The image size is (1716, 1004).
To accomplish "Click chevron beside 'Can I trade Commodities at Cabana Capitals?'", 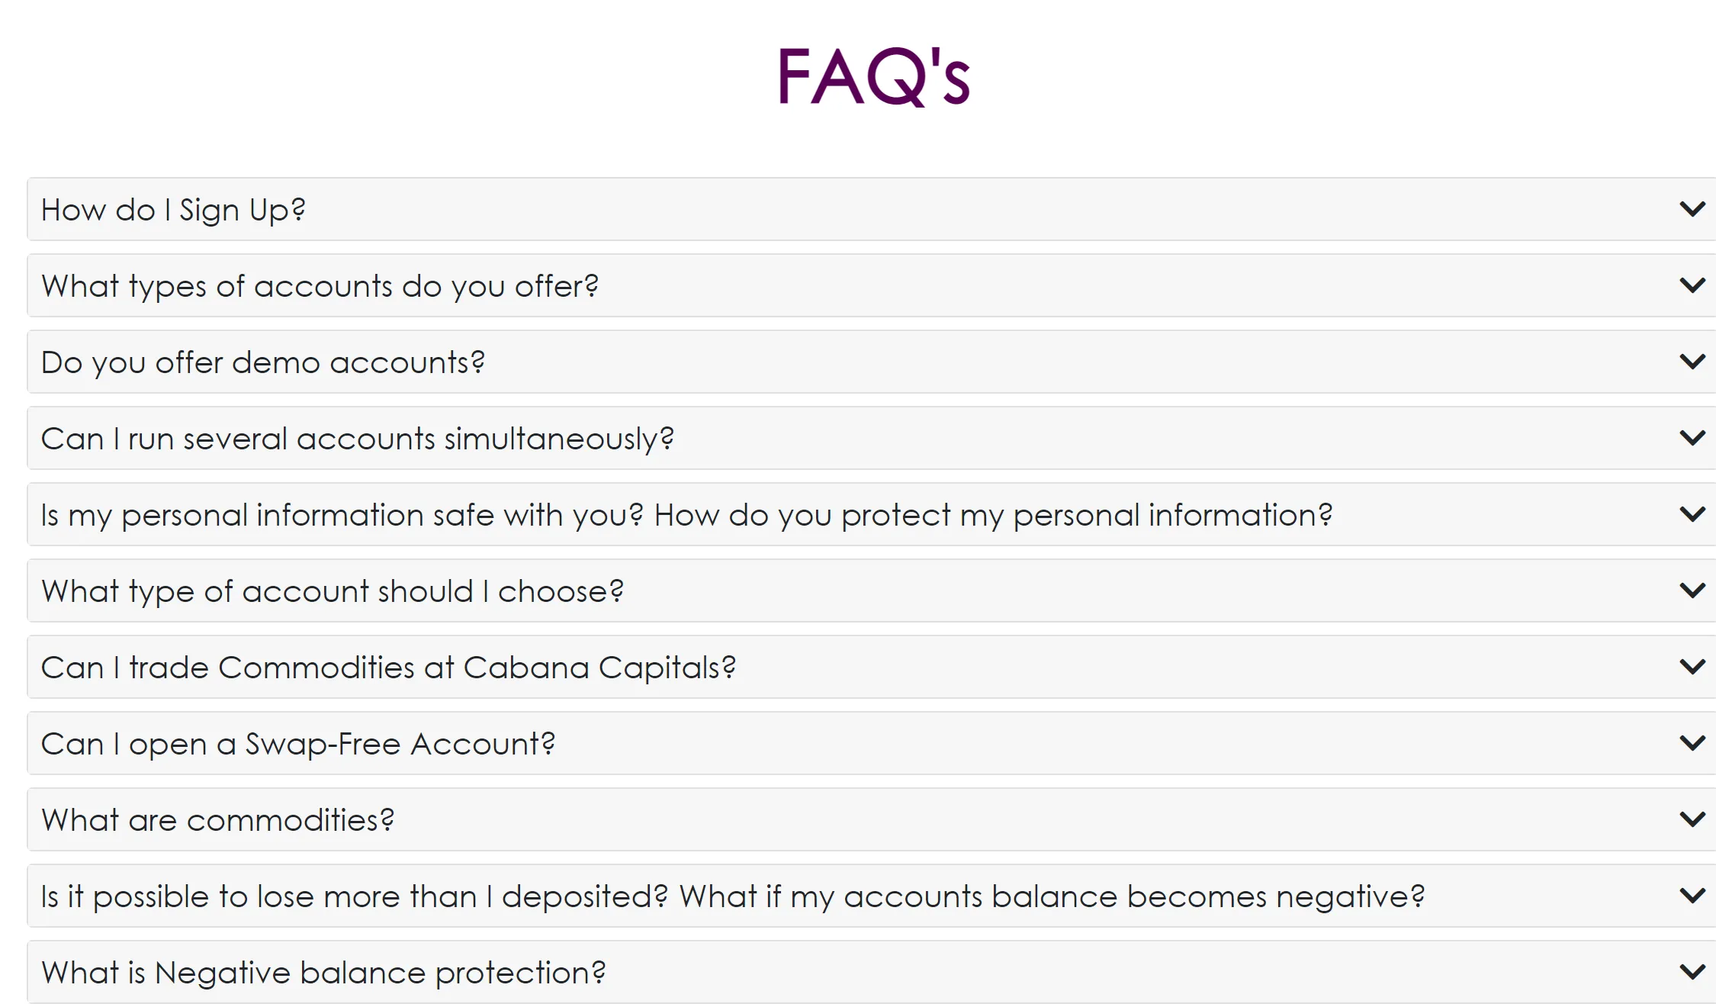I will (x=1692, y=667).
